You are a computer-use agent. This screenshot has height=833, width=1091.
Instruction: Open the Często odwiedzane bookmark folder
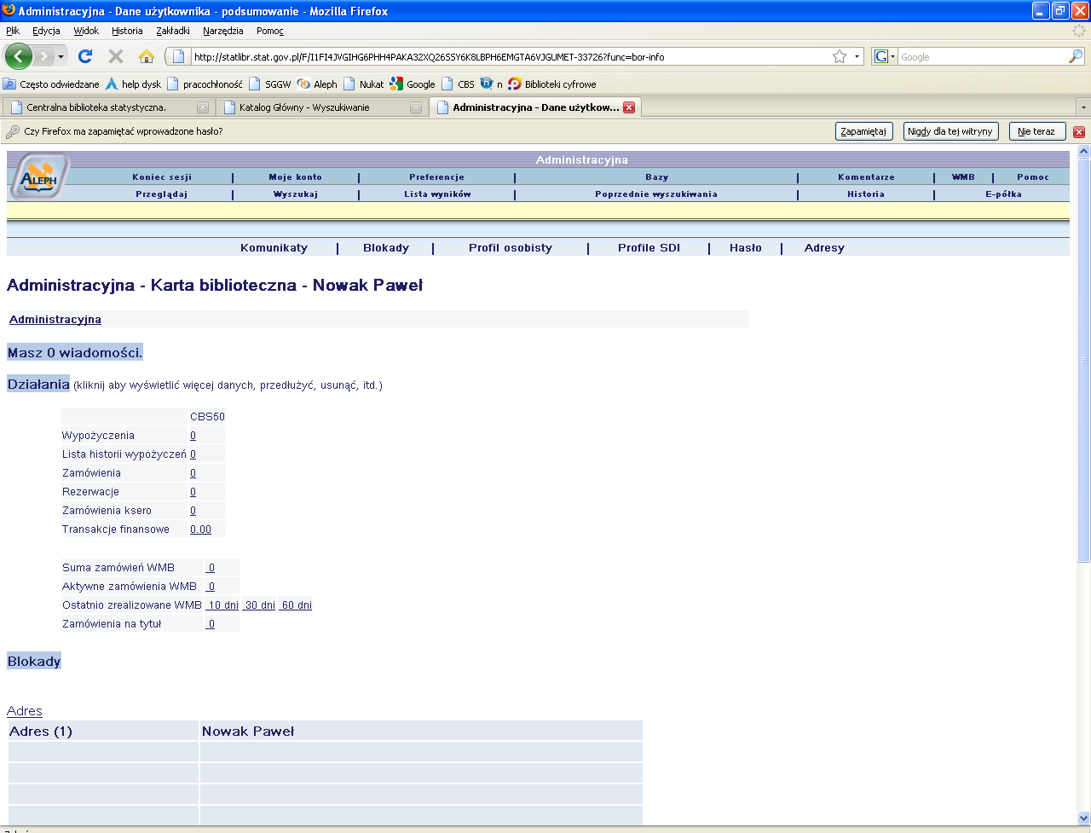51,84
